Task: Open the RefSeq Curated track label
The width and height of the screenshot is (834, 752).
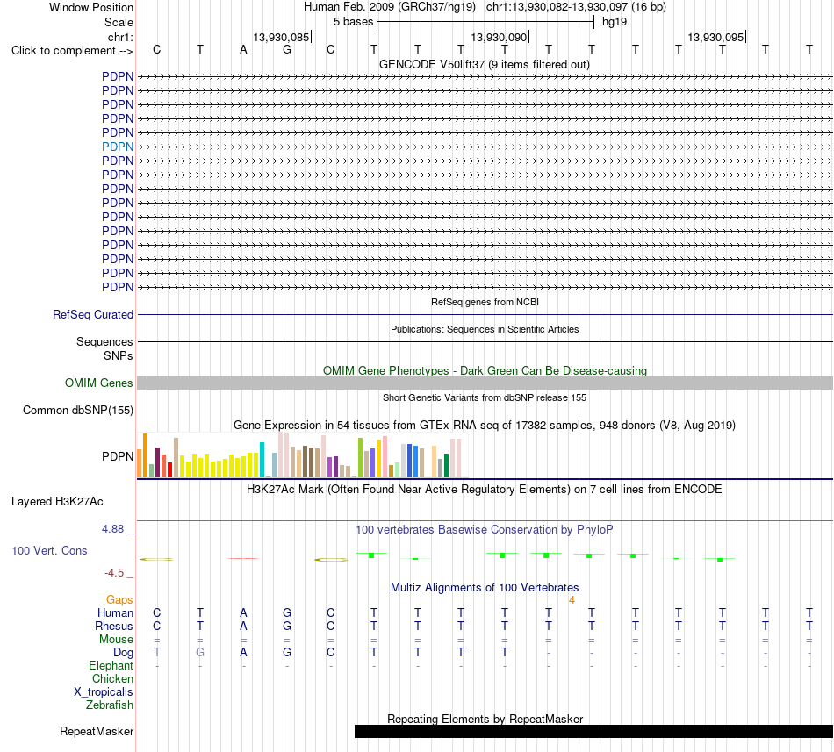Action: 92,315
